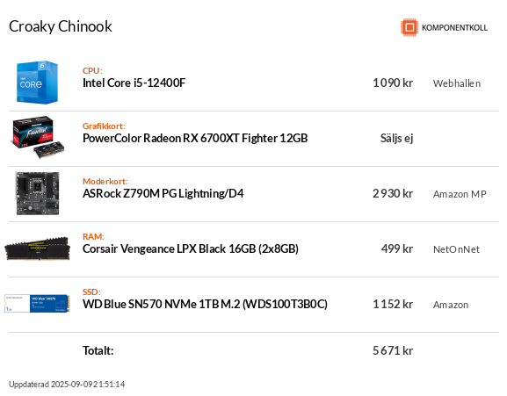Click the KOMPONENTKOLL brand text
Screen dimensions: 507x396
(x=454, y=28)
